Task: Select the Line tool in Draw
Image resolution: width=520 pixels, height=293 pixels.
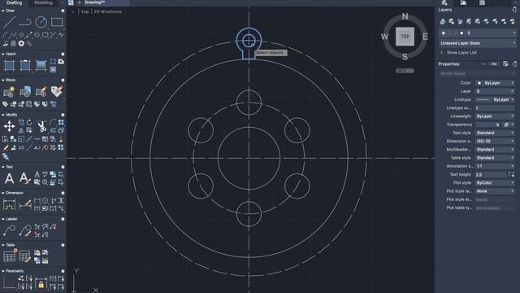Action: pos(9,22)
